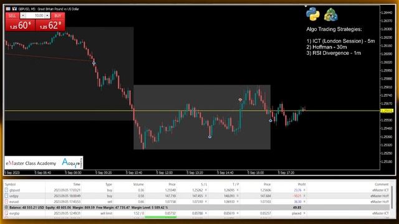Remove stop loss on eurusd position
Screen dimensions: 399x224
pos(206,202)
